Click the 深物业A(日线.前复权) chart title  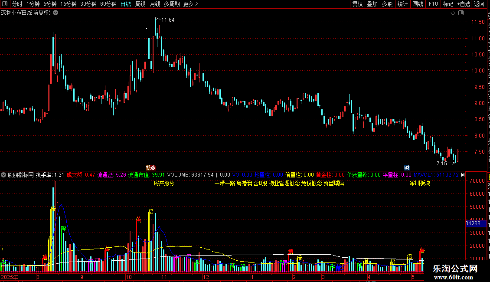(26, 13)
